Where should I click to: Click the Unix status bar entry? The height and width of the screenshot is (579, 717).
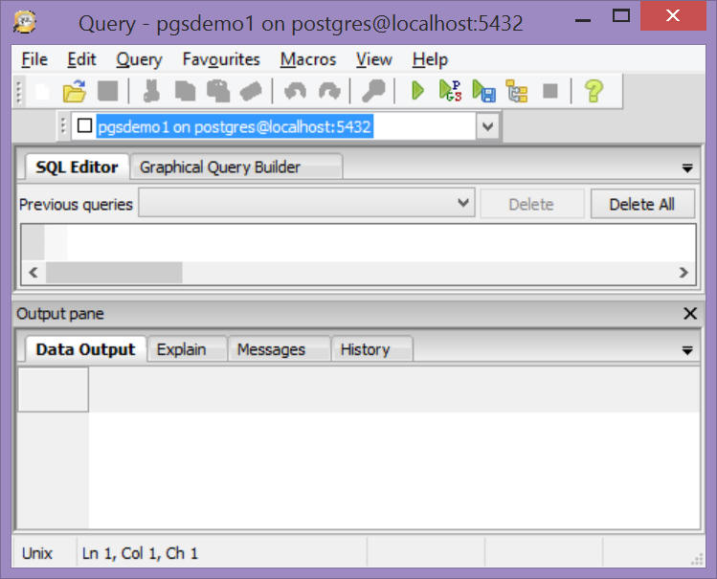[37, 553]
